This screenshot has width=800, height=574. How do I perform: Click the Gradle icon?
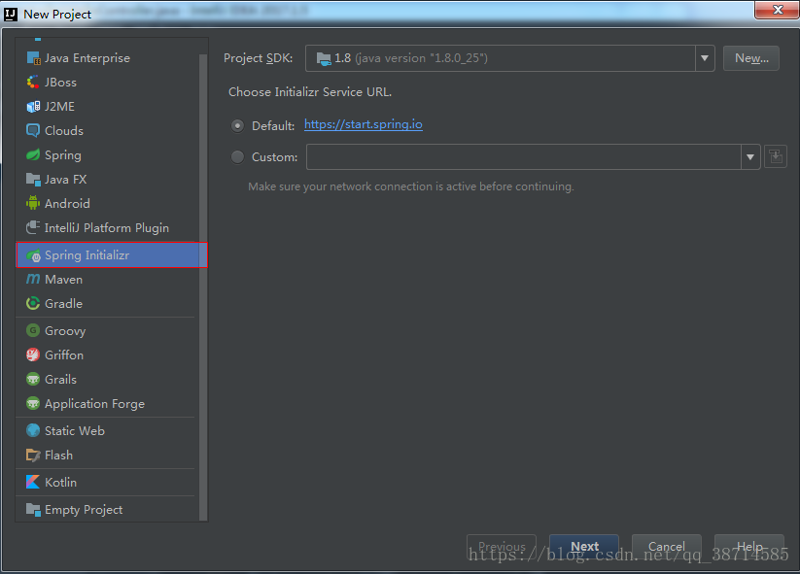click(x=33, y=303)
